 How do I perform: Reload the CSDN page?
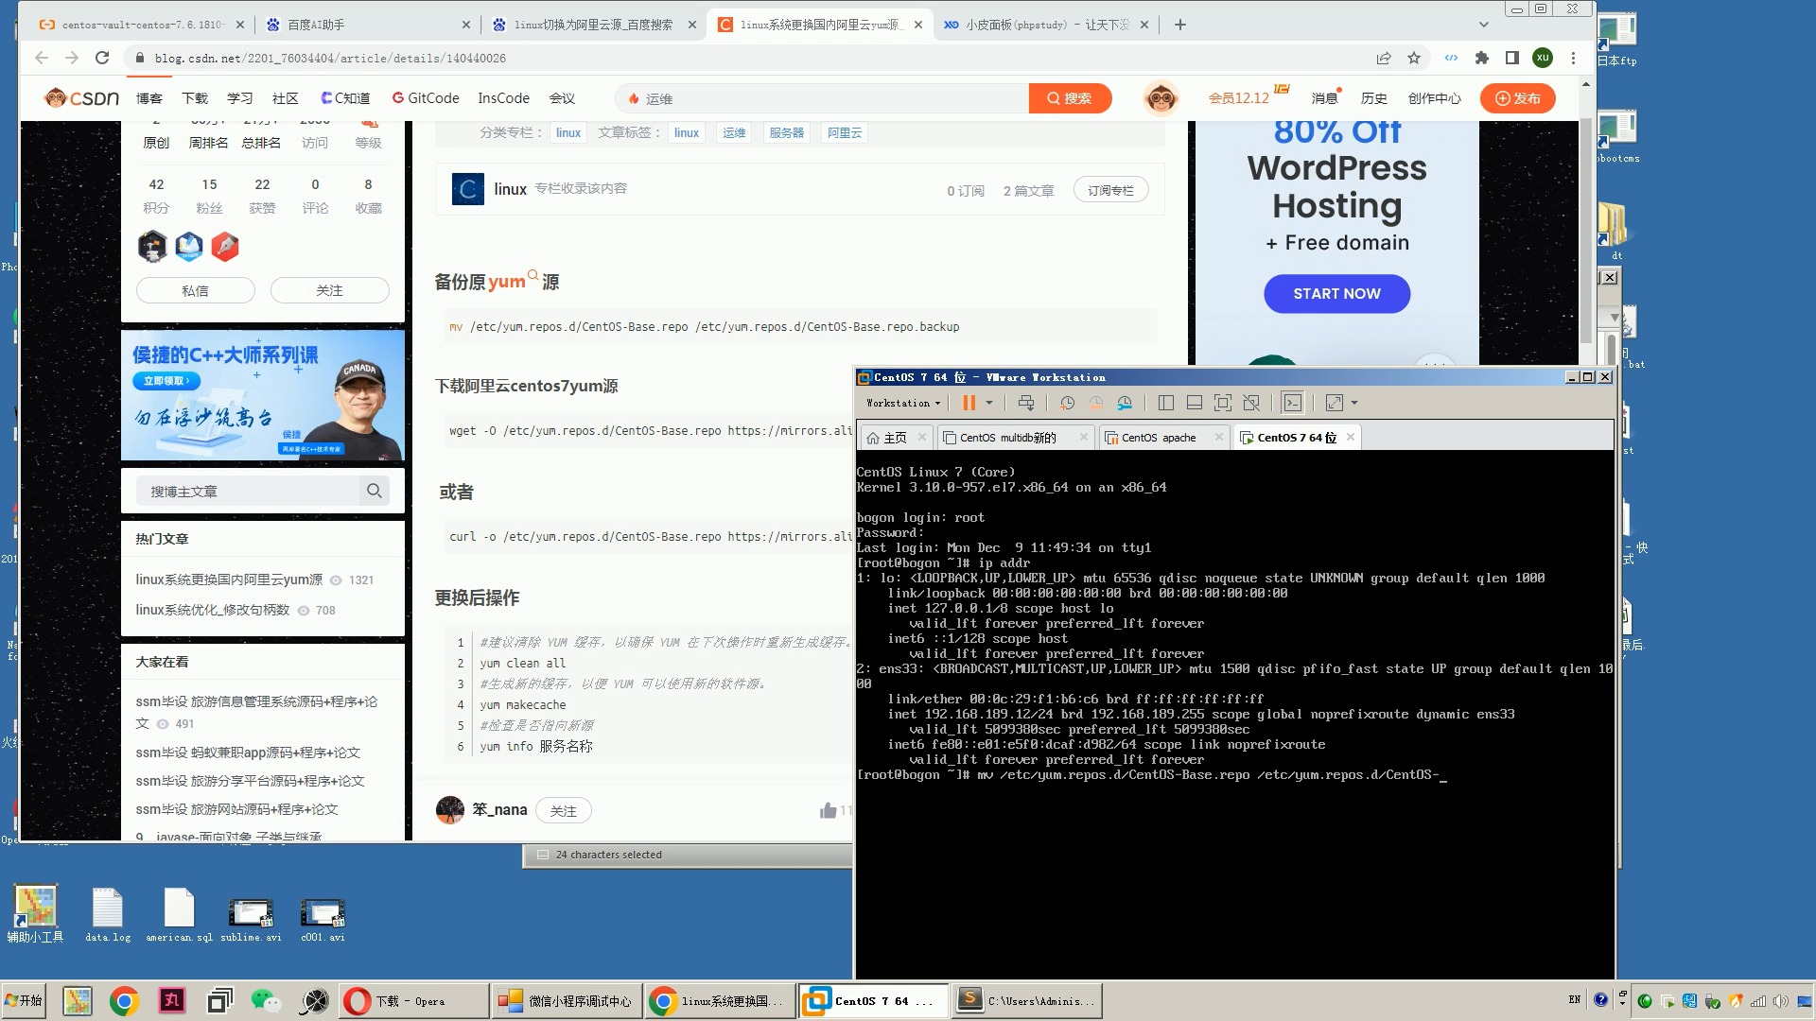[102, 58]
